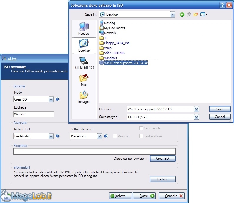Enable the Test scrittura checkbox
This screenshot has width=234, height=203.
point(141,136)
